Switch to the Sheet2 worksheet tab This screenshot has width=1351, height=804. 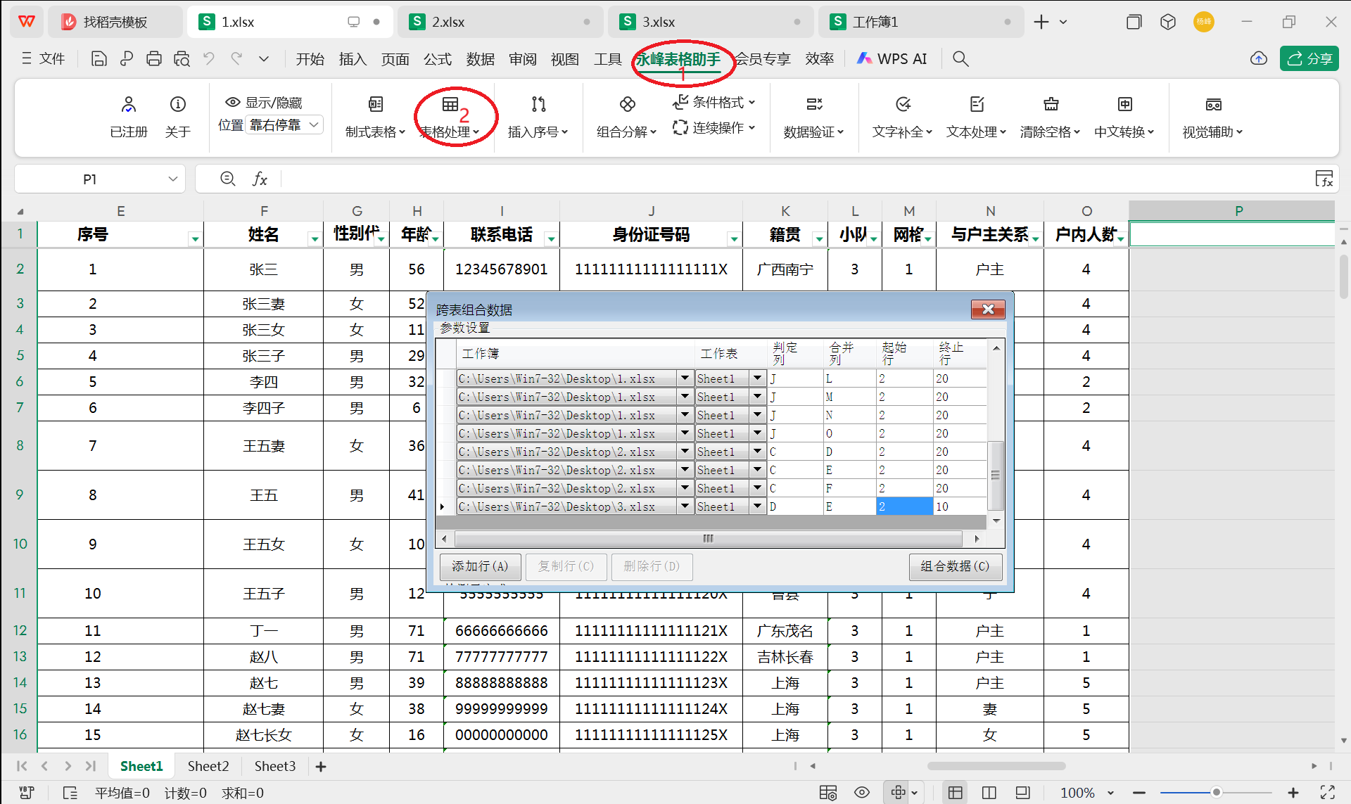[x=208, y=766]
